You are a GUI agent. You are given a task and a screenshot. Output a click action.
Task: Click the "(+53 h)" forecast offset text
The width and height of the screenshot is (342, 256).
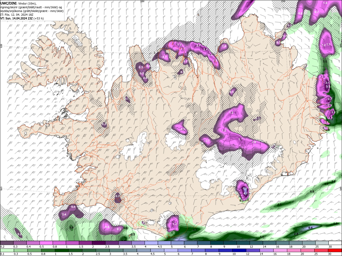[x=39, y=18]
